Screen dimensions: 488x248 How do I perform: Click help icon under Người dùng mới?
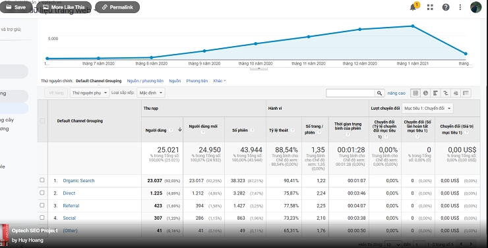(203, 132)
